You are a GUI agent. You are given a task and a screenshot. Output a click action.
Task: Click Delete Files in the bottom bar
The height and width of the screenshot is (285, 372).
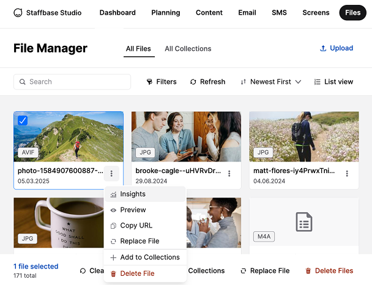click(329, 271)
